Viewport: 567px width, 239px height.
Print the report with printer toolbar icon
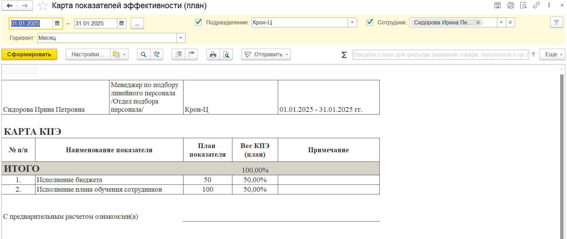tap(213, 55)
